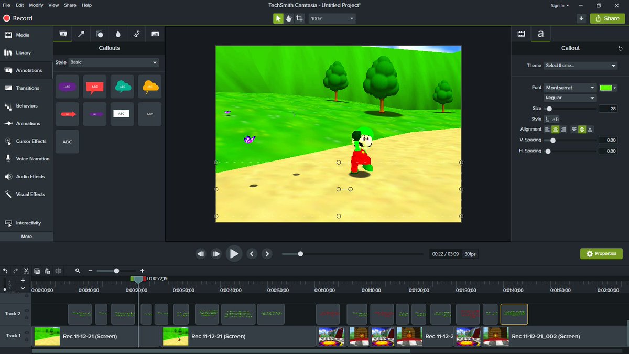The height and width of the screenshot is (354, 629).
Task: Toggle the Properties panel button
Action: click(601, 254)
